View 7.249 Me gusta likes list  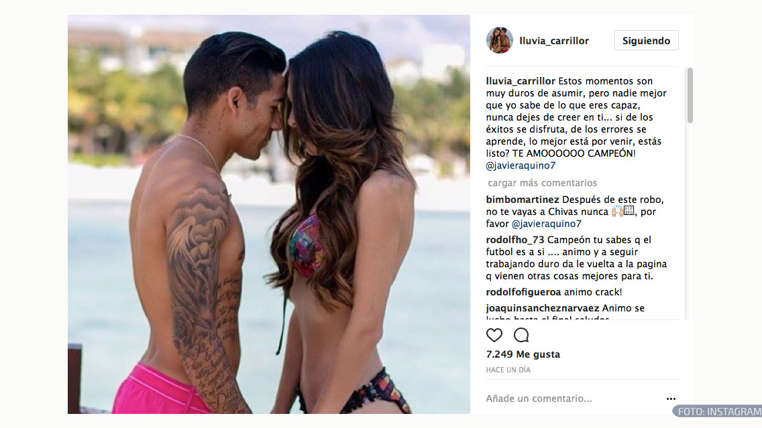pos(523,354)
